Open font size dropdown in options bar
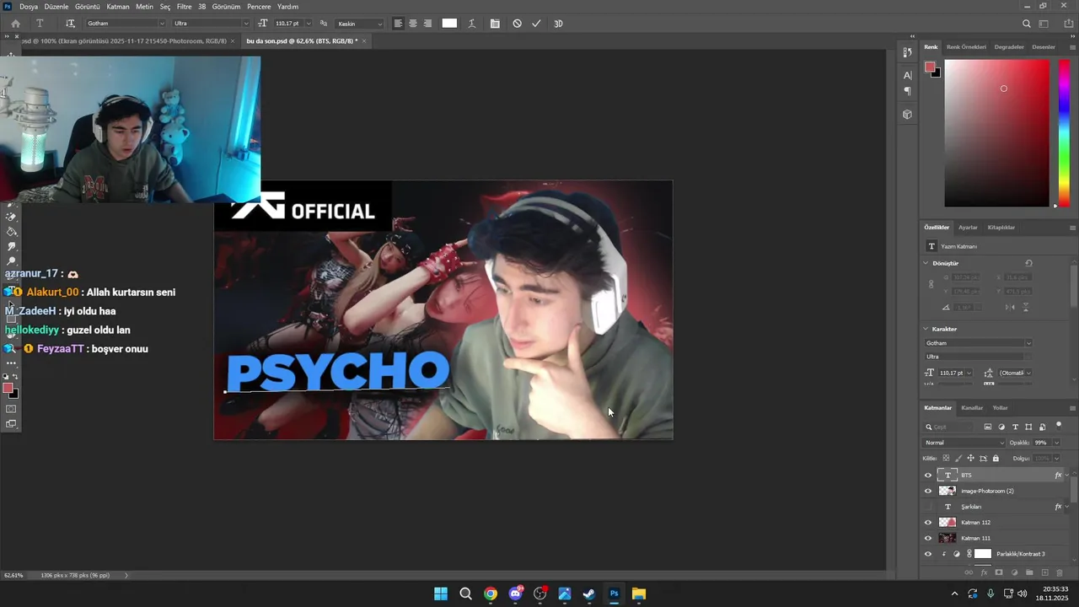 (308, 24)
